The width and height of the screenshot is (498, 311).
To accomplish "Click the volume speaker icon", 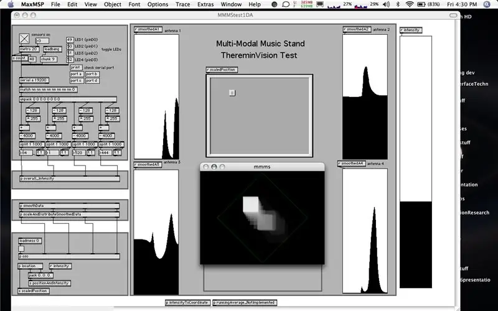I will 386,4.
